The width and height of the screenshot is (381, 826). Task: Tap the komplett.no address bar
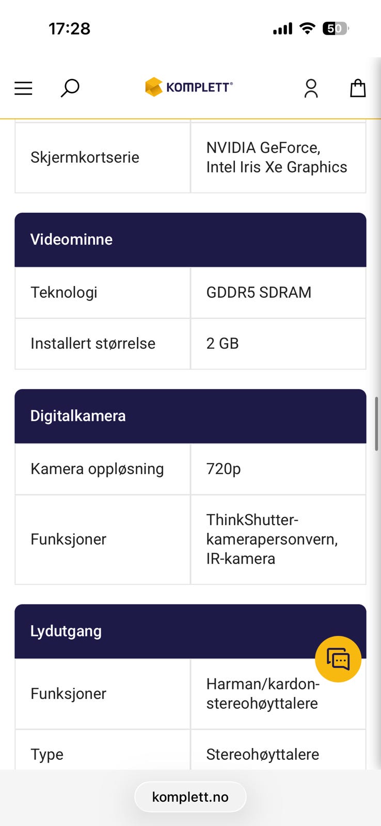pos(190,797)
